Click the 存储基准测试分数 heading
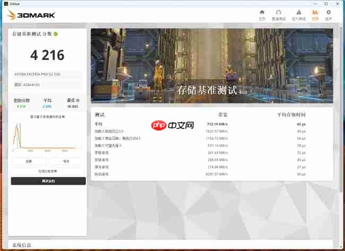The height and width of the screenshot is (251, 345). tap(32, 34)
